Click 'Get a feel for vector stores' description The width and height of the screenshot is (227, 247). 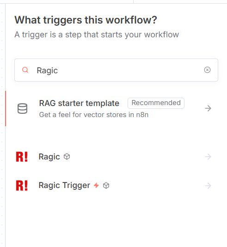94,115
